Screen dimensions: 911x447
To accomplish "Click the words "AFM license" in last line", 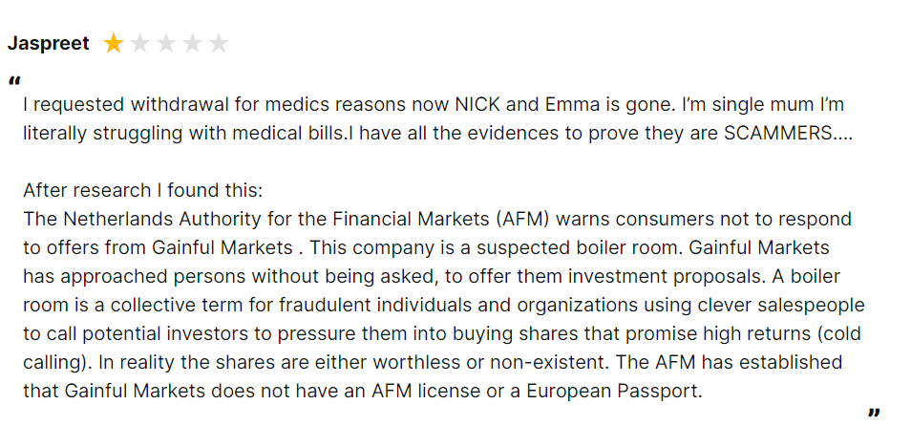I will pyautogui.click(x=422, y=392).
